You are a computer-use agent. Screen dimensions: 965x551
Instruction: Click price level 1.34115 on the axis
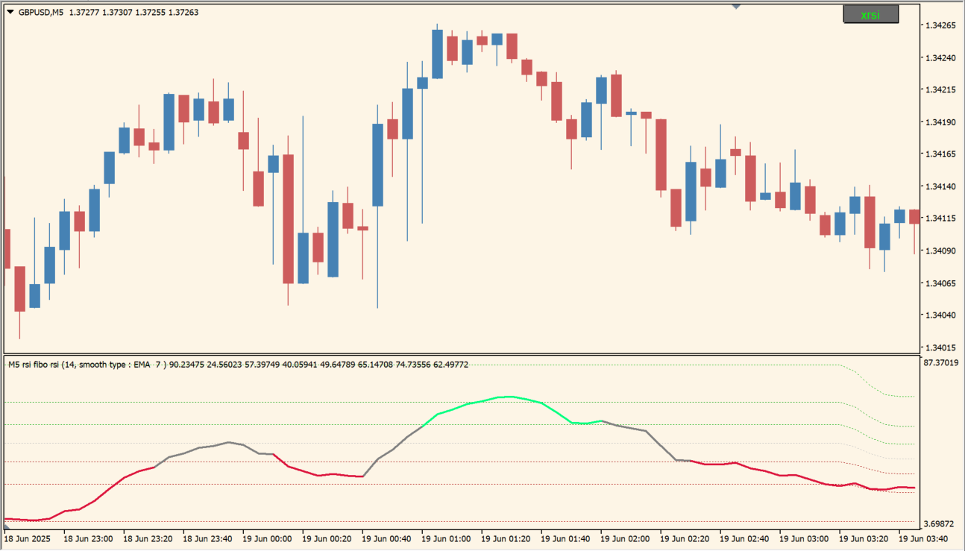click(940, 218)
